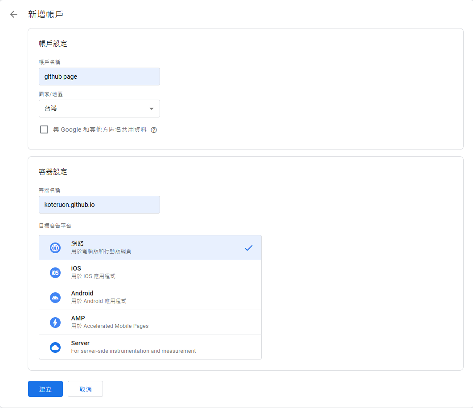The width and height of the screenshot is (473, 408).
Task: Select the 網路 globe platform icon
Action: tap(55, 248)
